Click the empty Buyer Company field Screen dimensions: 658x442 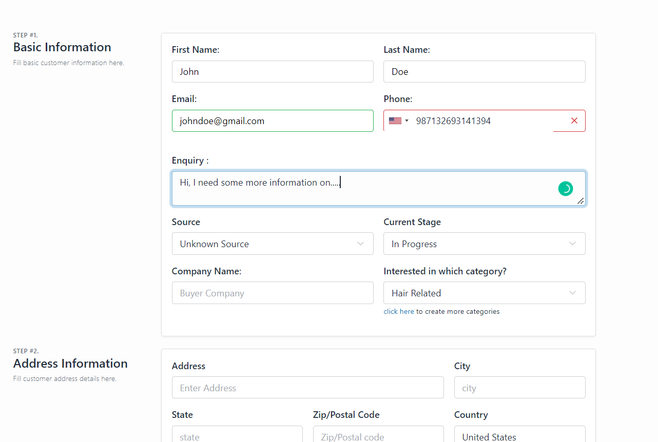click(x=272, y=293)
